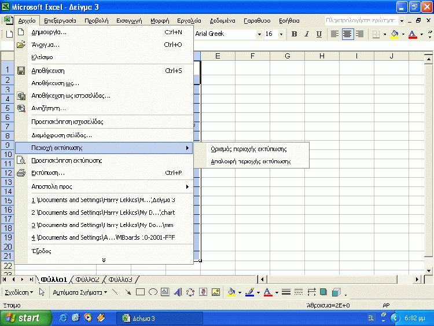Select the Rectangle drawing tool
Viewport: 434px width, 326px height.
click(141, 292)
